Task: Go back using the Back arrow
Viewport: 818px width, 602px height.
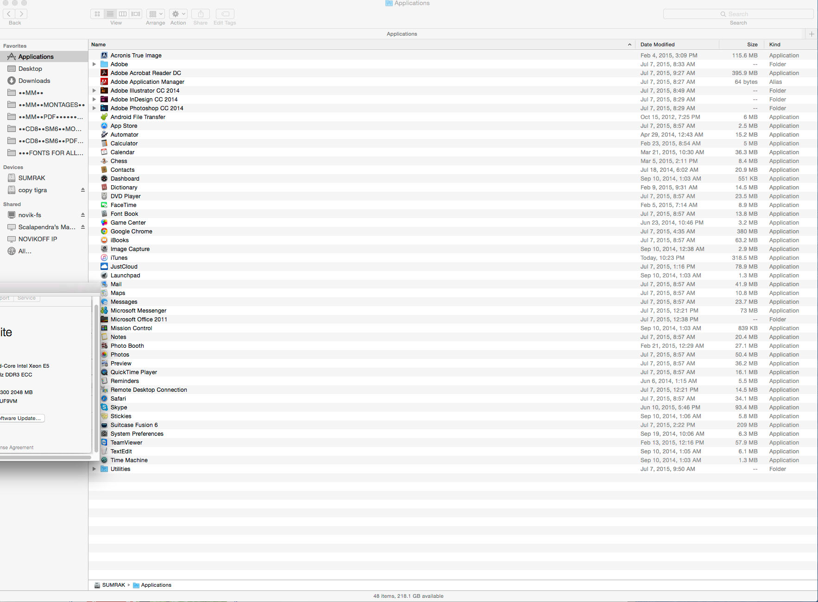Action: (x=9, y=14)
